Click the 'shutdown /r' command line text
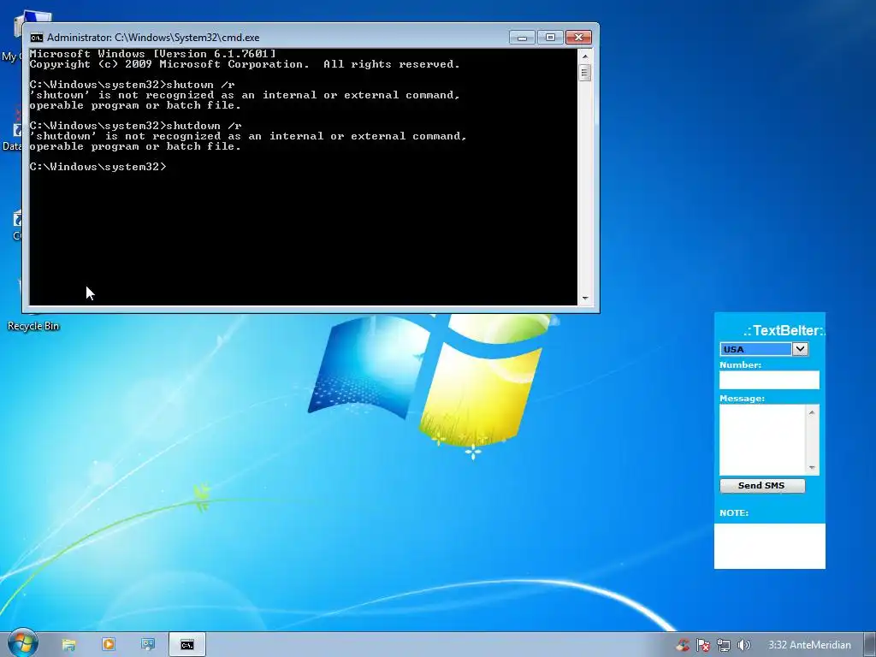Viewport: 876px width, 657px height. pos(204,126)
